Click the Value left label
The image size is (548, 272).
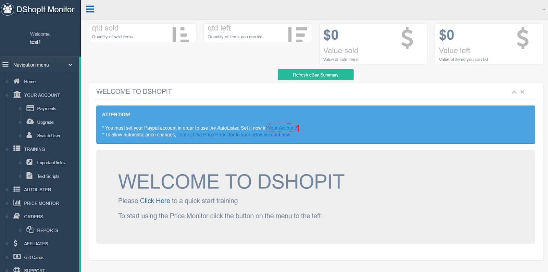click(x=454, y=51)
